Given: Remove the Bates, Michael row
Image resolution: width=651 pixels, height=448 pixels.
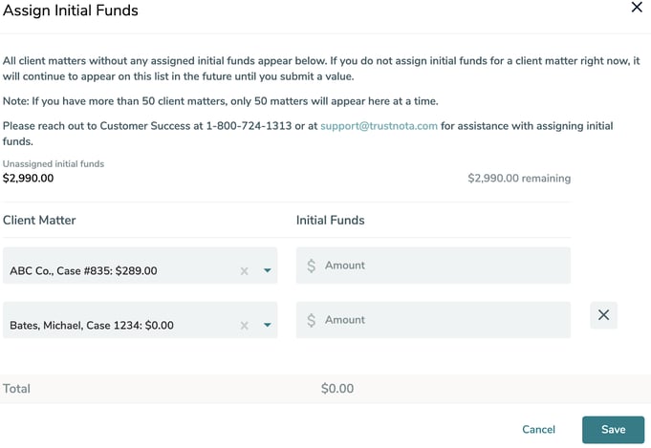Looking at the screenshot, I should click(x=603, y=315).
